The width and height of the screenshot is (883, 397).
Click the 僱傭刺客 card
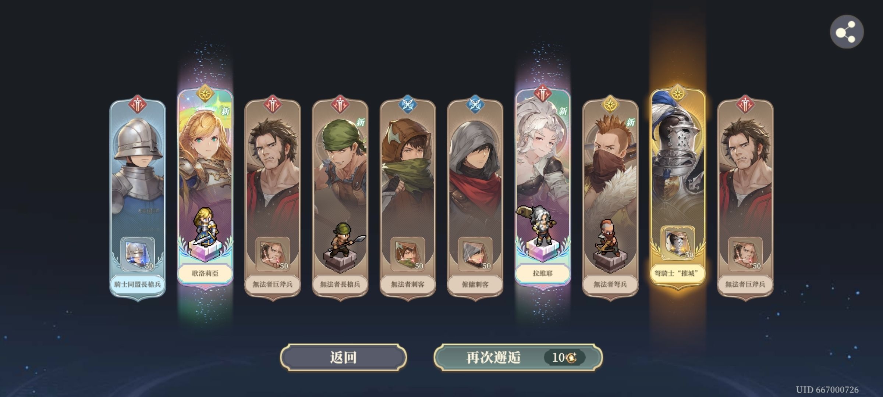point(475,198)
